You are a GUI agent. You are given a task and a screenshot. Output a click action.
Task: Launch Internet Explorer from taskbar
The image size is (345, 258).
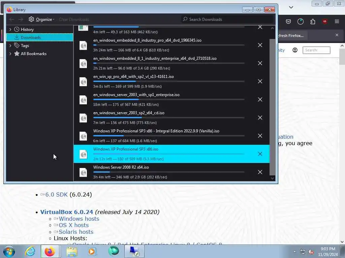click(x=30, y=251)
